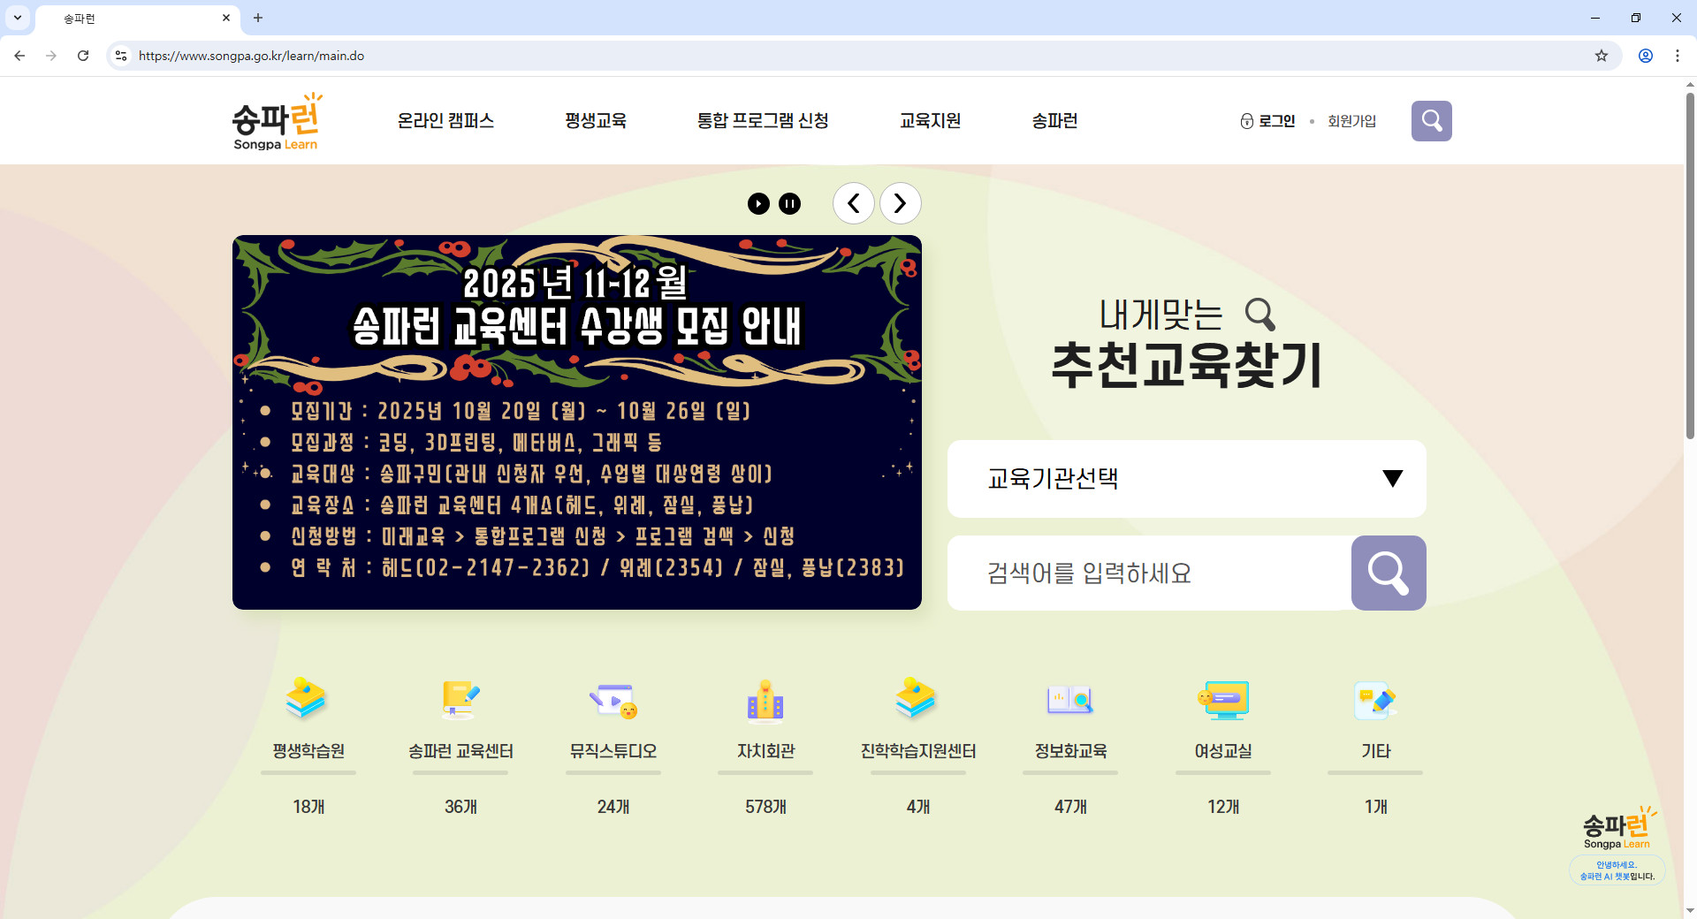Click the Songpa Learn logo
This screenshot has width=1697, height=919.
tap(277, 121)
